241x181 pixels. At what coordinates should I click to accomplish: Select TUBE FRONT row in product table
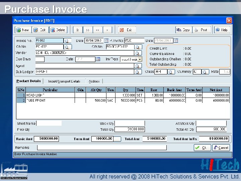click(123, 101)
